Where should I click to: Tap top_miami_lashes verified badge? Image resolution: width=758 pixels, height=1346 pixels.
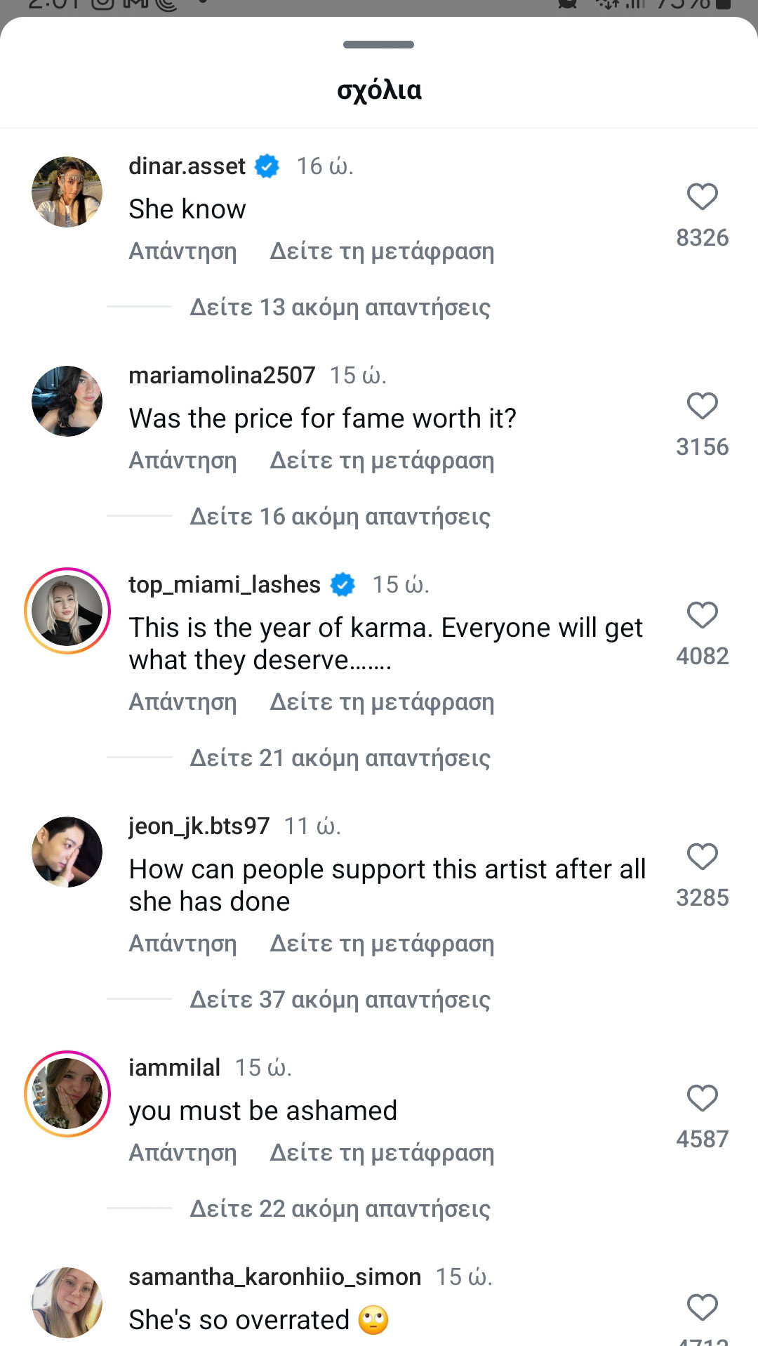[343, 585]
